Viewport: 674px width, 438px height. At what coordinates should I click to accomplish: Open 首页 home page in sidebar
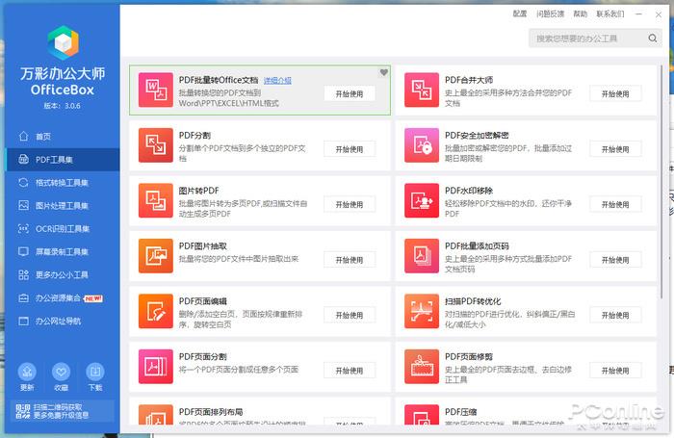click(63, 137)
